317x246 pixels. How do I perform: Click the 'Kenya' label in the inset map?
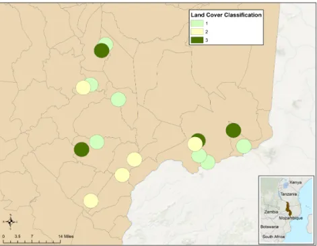pos(295,182)
